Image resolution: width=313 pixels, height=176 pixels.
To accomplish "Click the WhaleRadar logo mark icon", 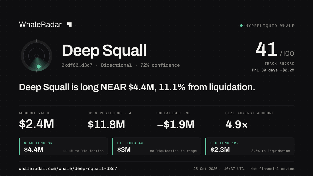I will (x=69, y=25).
